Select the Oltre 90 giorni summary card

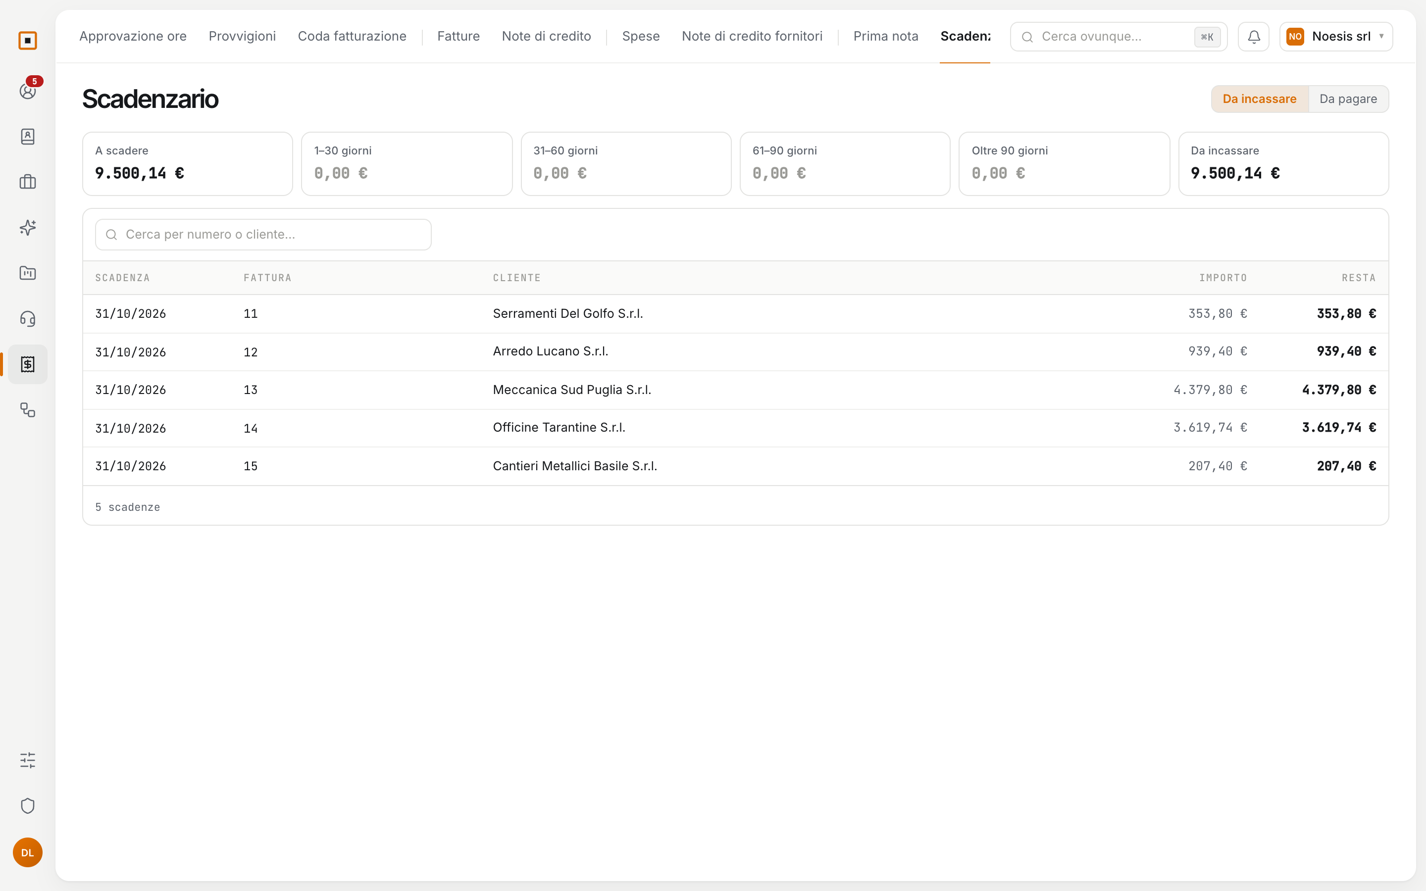(x=1064, y=164)
